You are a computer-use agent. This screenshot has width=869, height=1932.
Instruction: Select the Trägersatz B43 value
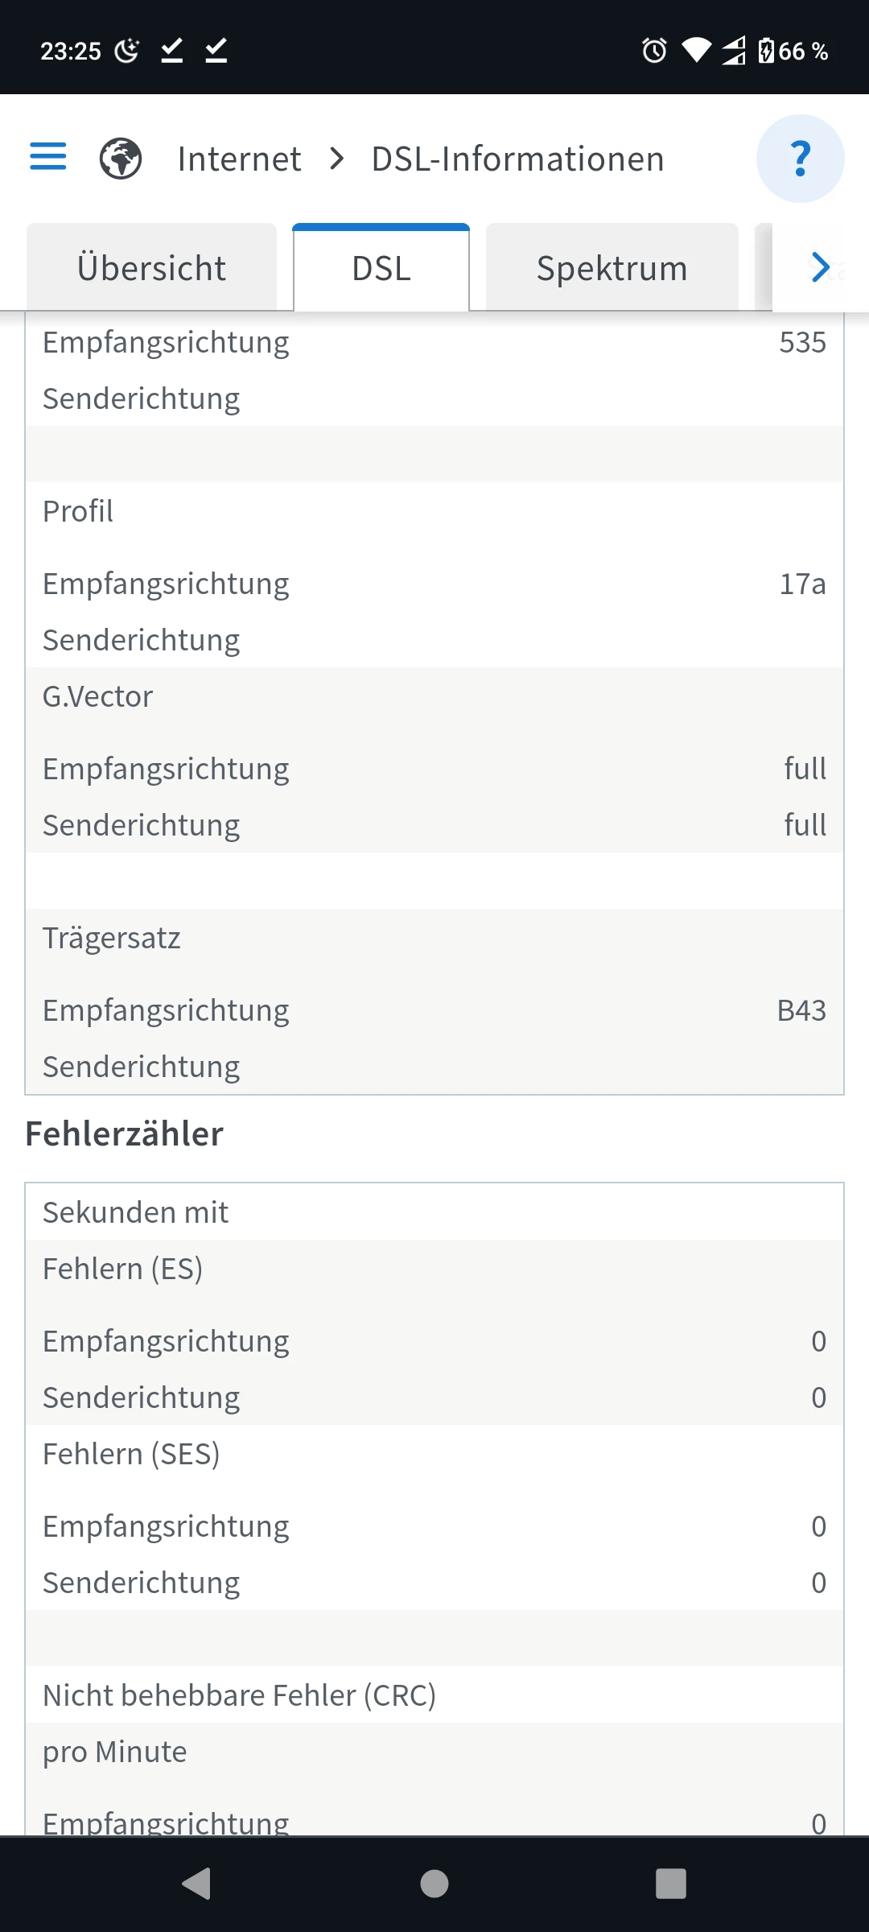click(801, 1010)
